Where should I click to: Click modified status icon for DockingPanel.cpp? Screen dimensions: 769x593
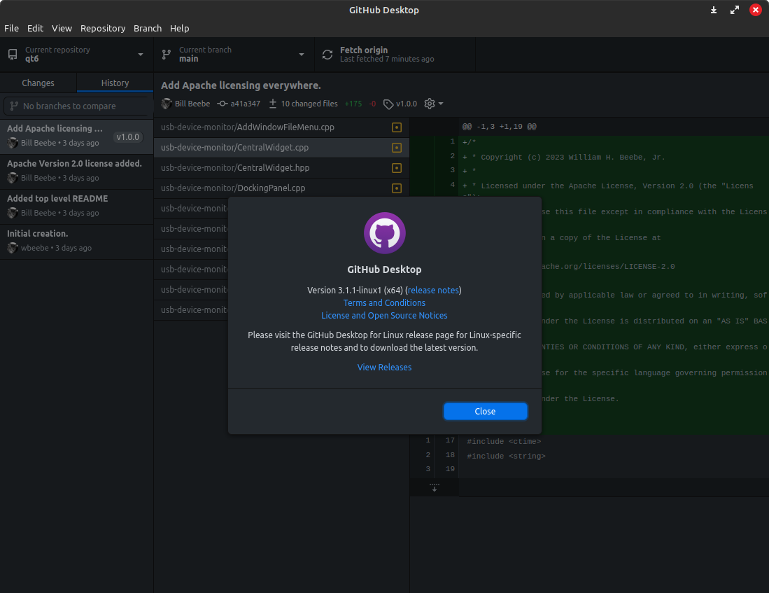click(x=397, y=188)
